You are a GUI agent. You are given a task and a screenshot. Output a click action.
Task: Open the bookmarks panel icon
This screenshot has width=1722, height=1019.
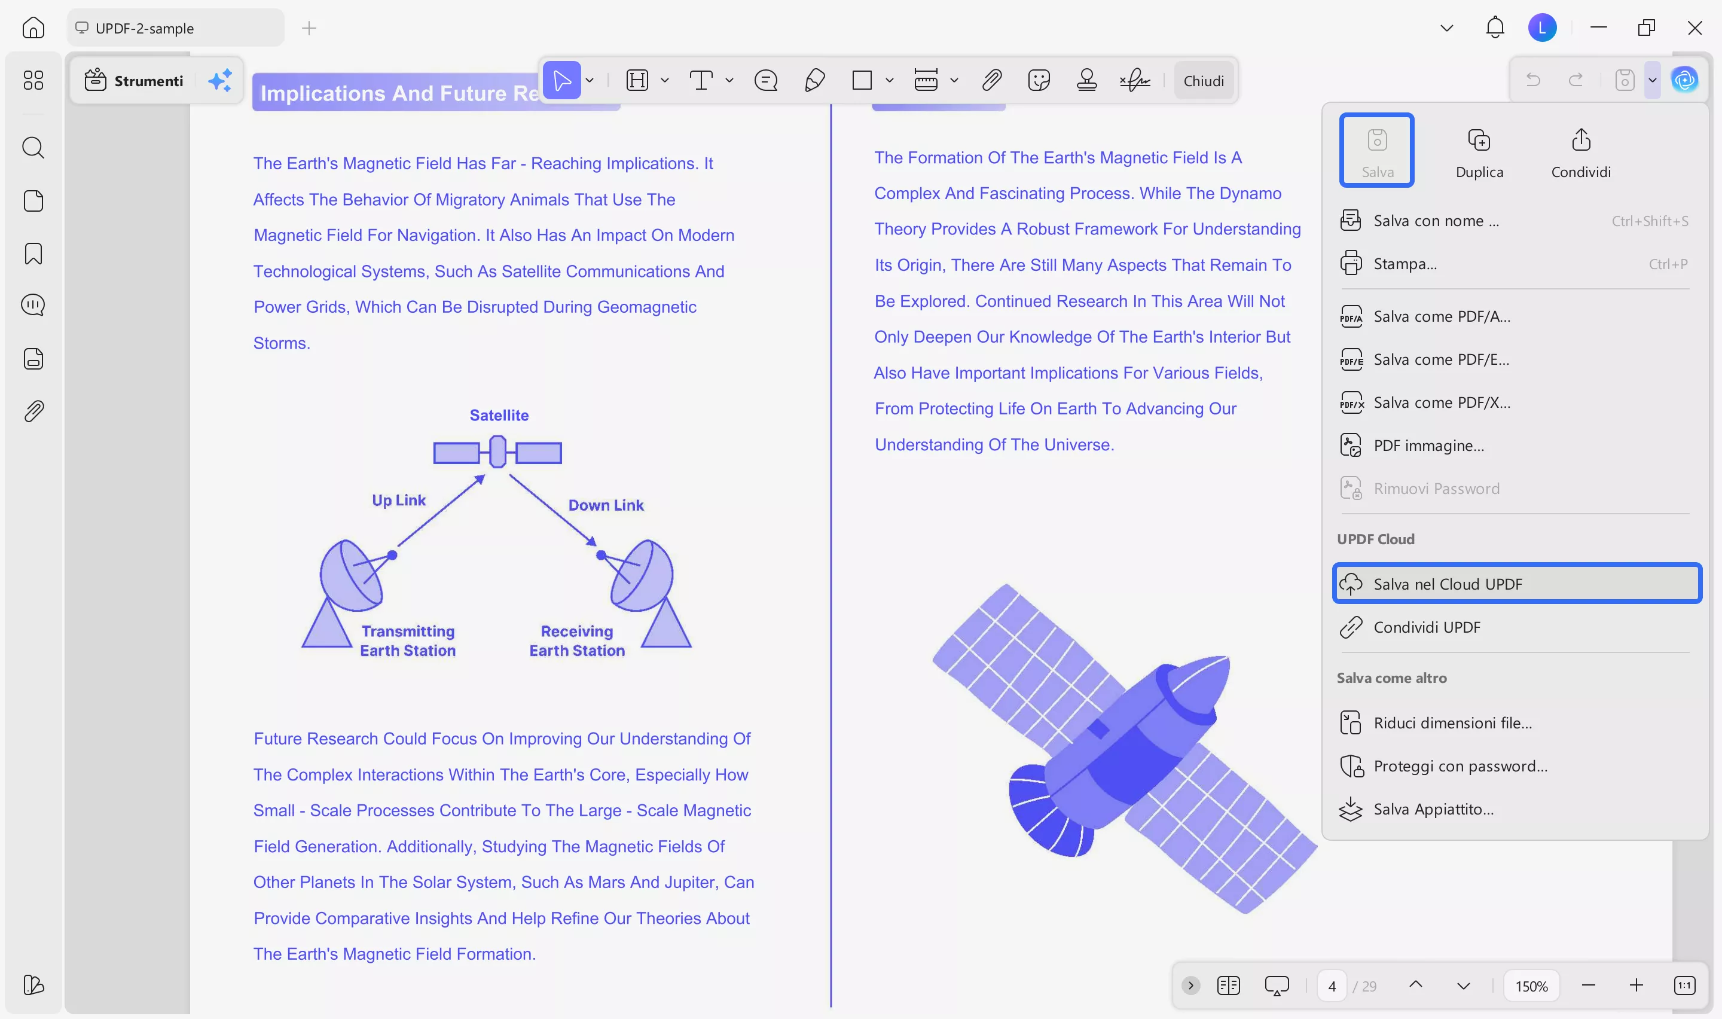click(33, 254)
